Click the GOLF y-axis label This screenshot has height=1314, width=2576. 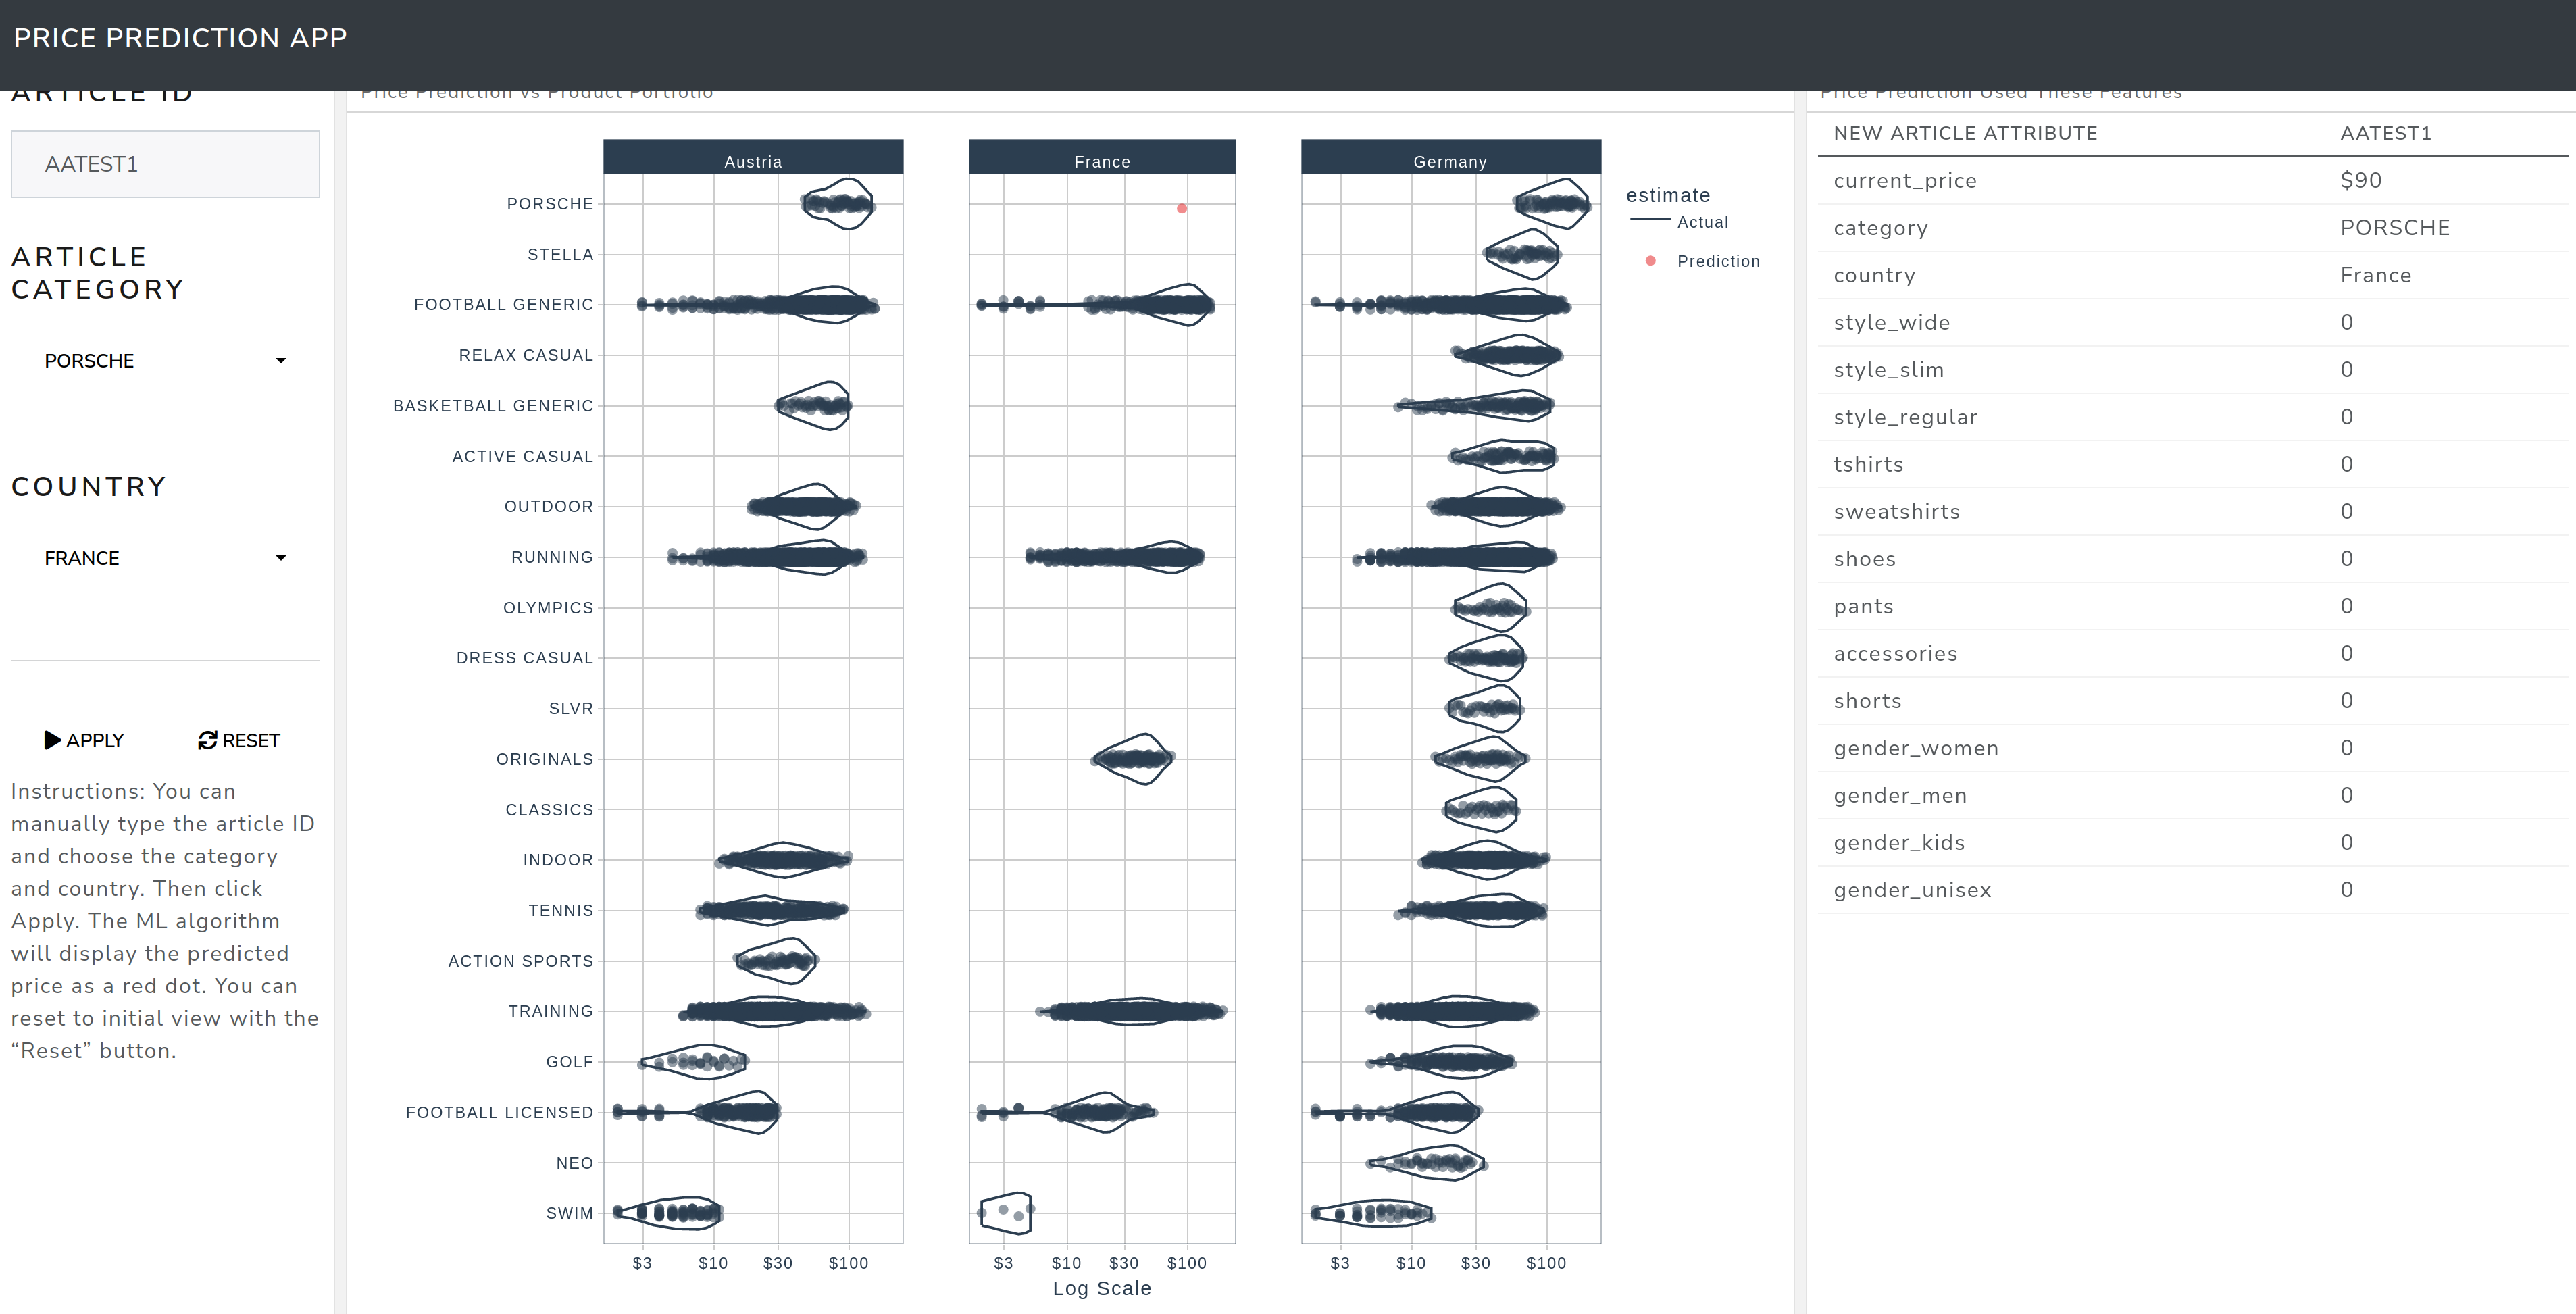point(569,1062)
